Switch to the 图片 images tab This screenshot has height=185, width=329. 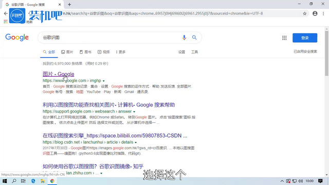pos(67,52)
